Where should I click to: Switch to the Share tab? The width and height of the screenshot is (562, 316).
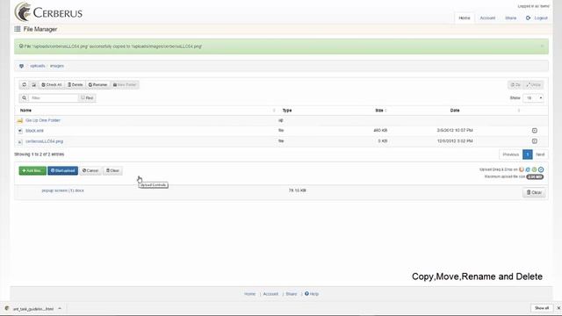click(x=511, y=18)
